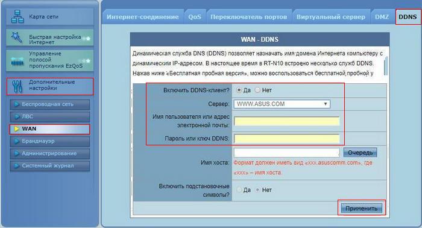Switch to the QoS tab
The height and width of the screenshot is (228, 422).
click(x=195, y=17)
